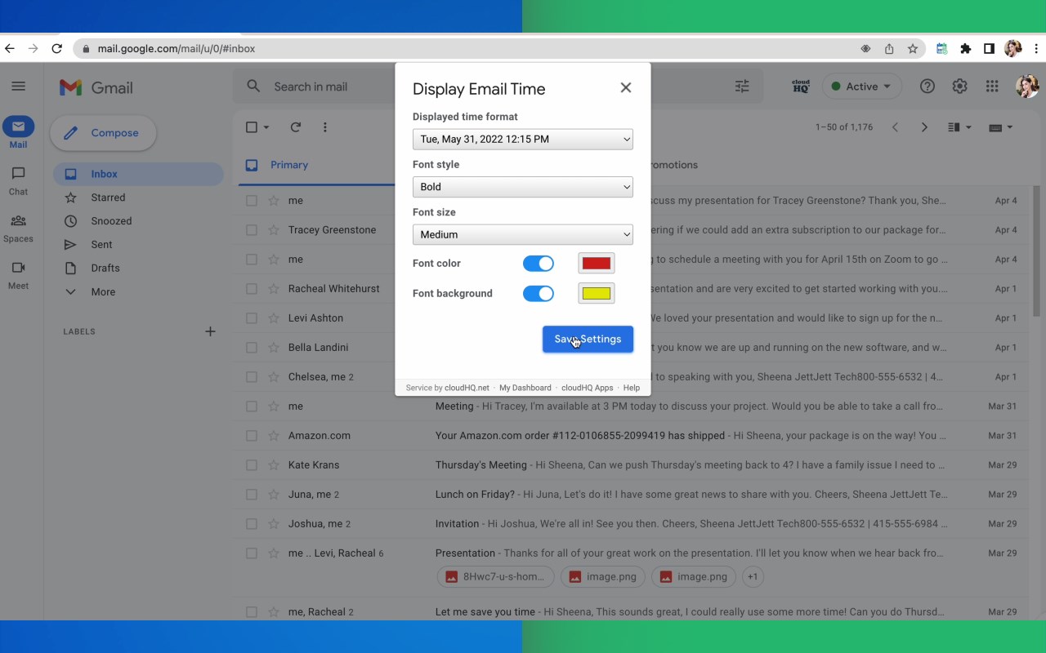This screenshot has height=653, width=1046.
Task: Go to the older page of emails
Action: (x=924, y=127)
